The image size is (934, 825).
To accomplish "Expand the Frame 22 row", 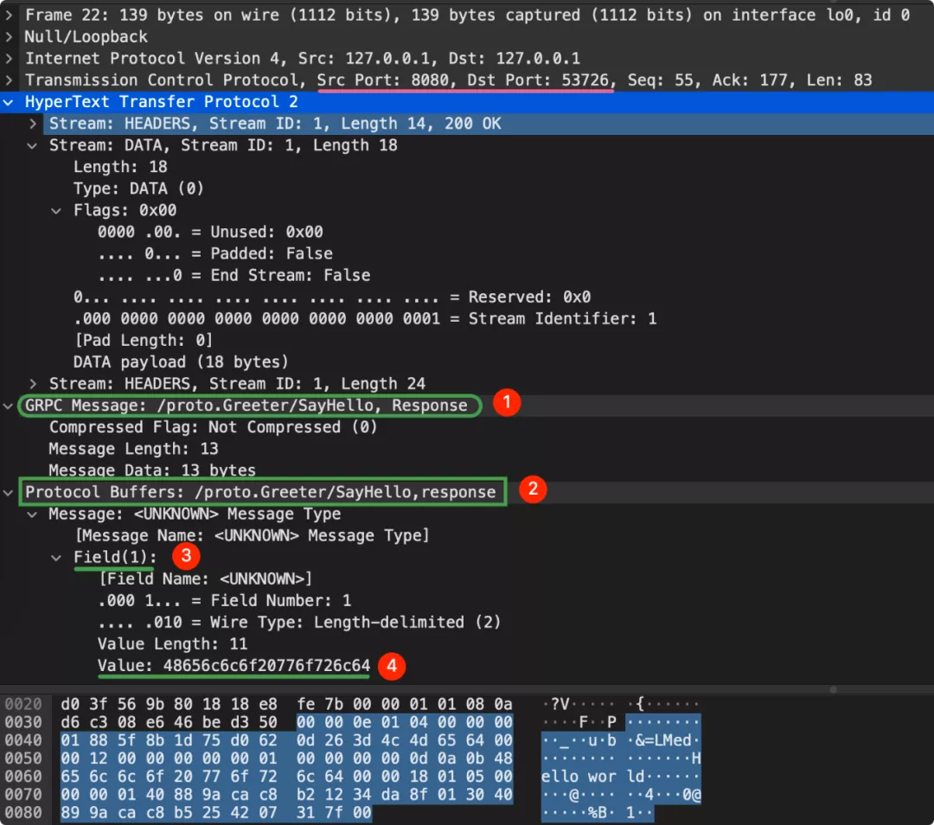I will pyautogui.click(x=9, y=15).
